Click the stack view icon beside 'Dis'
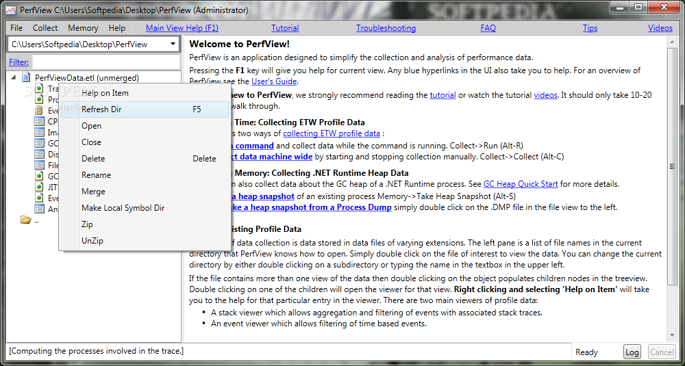 (x=40, y=154)
